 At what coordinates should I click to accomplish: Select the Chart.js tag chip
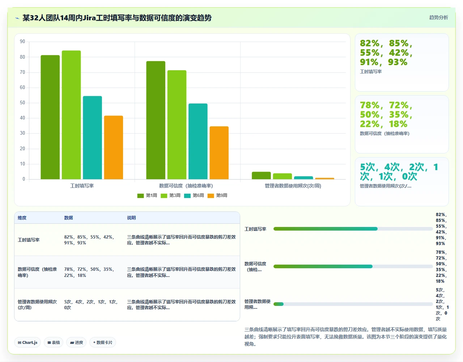(27, 342)
